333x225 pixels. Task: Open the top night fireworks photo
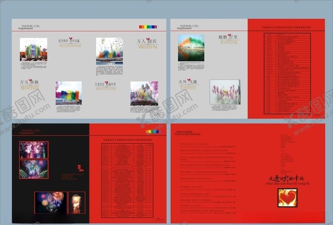[x=33, y=150]
